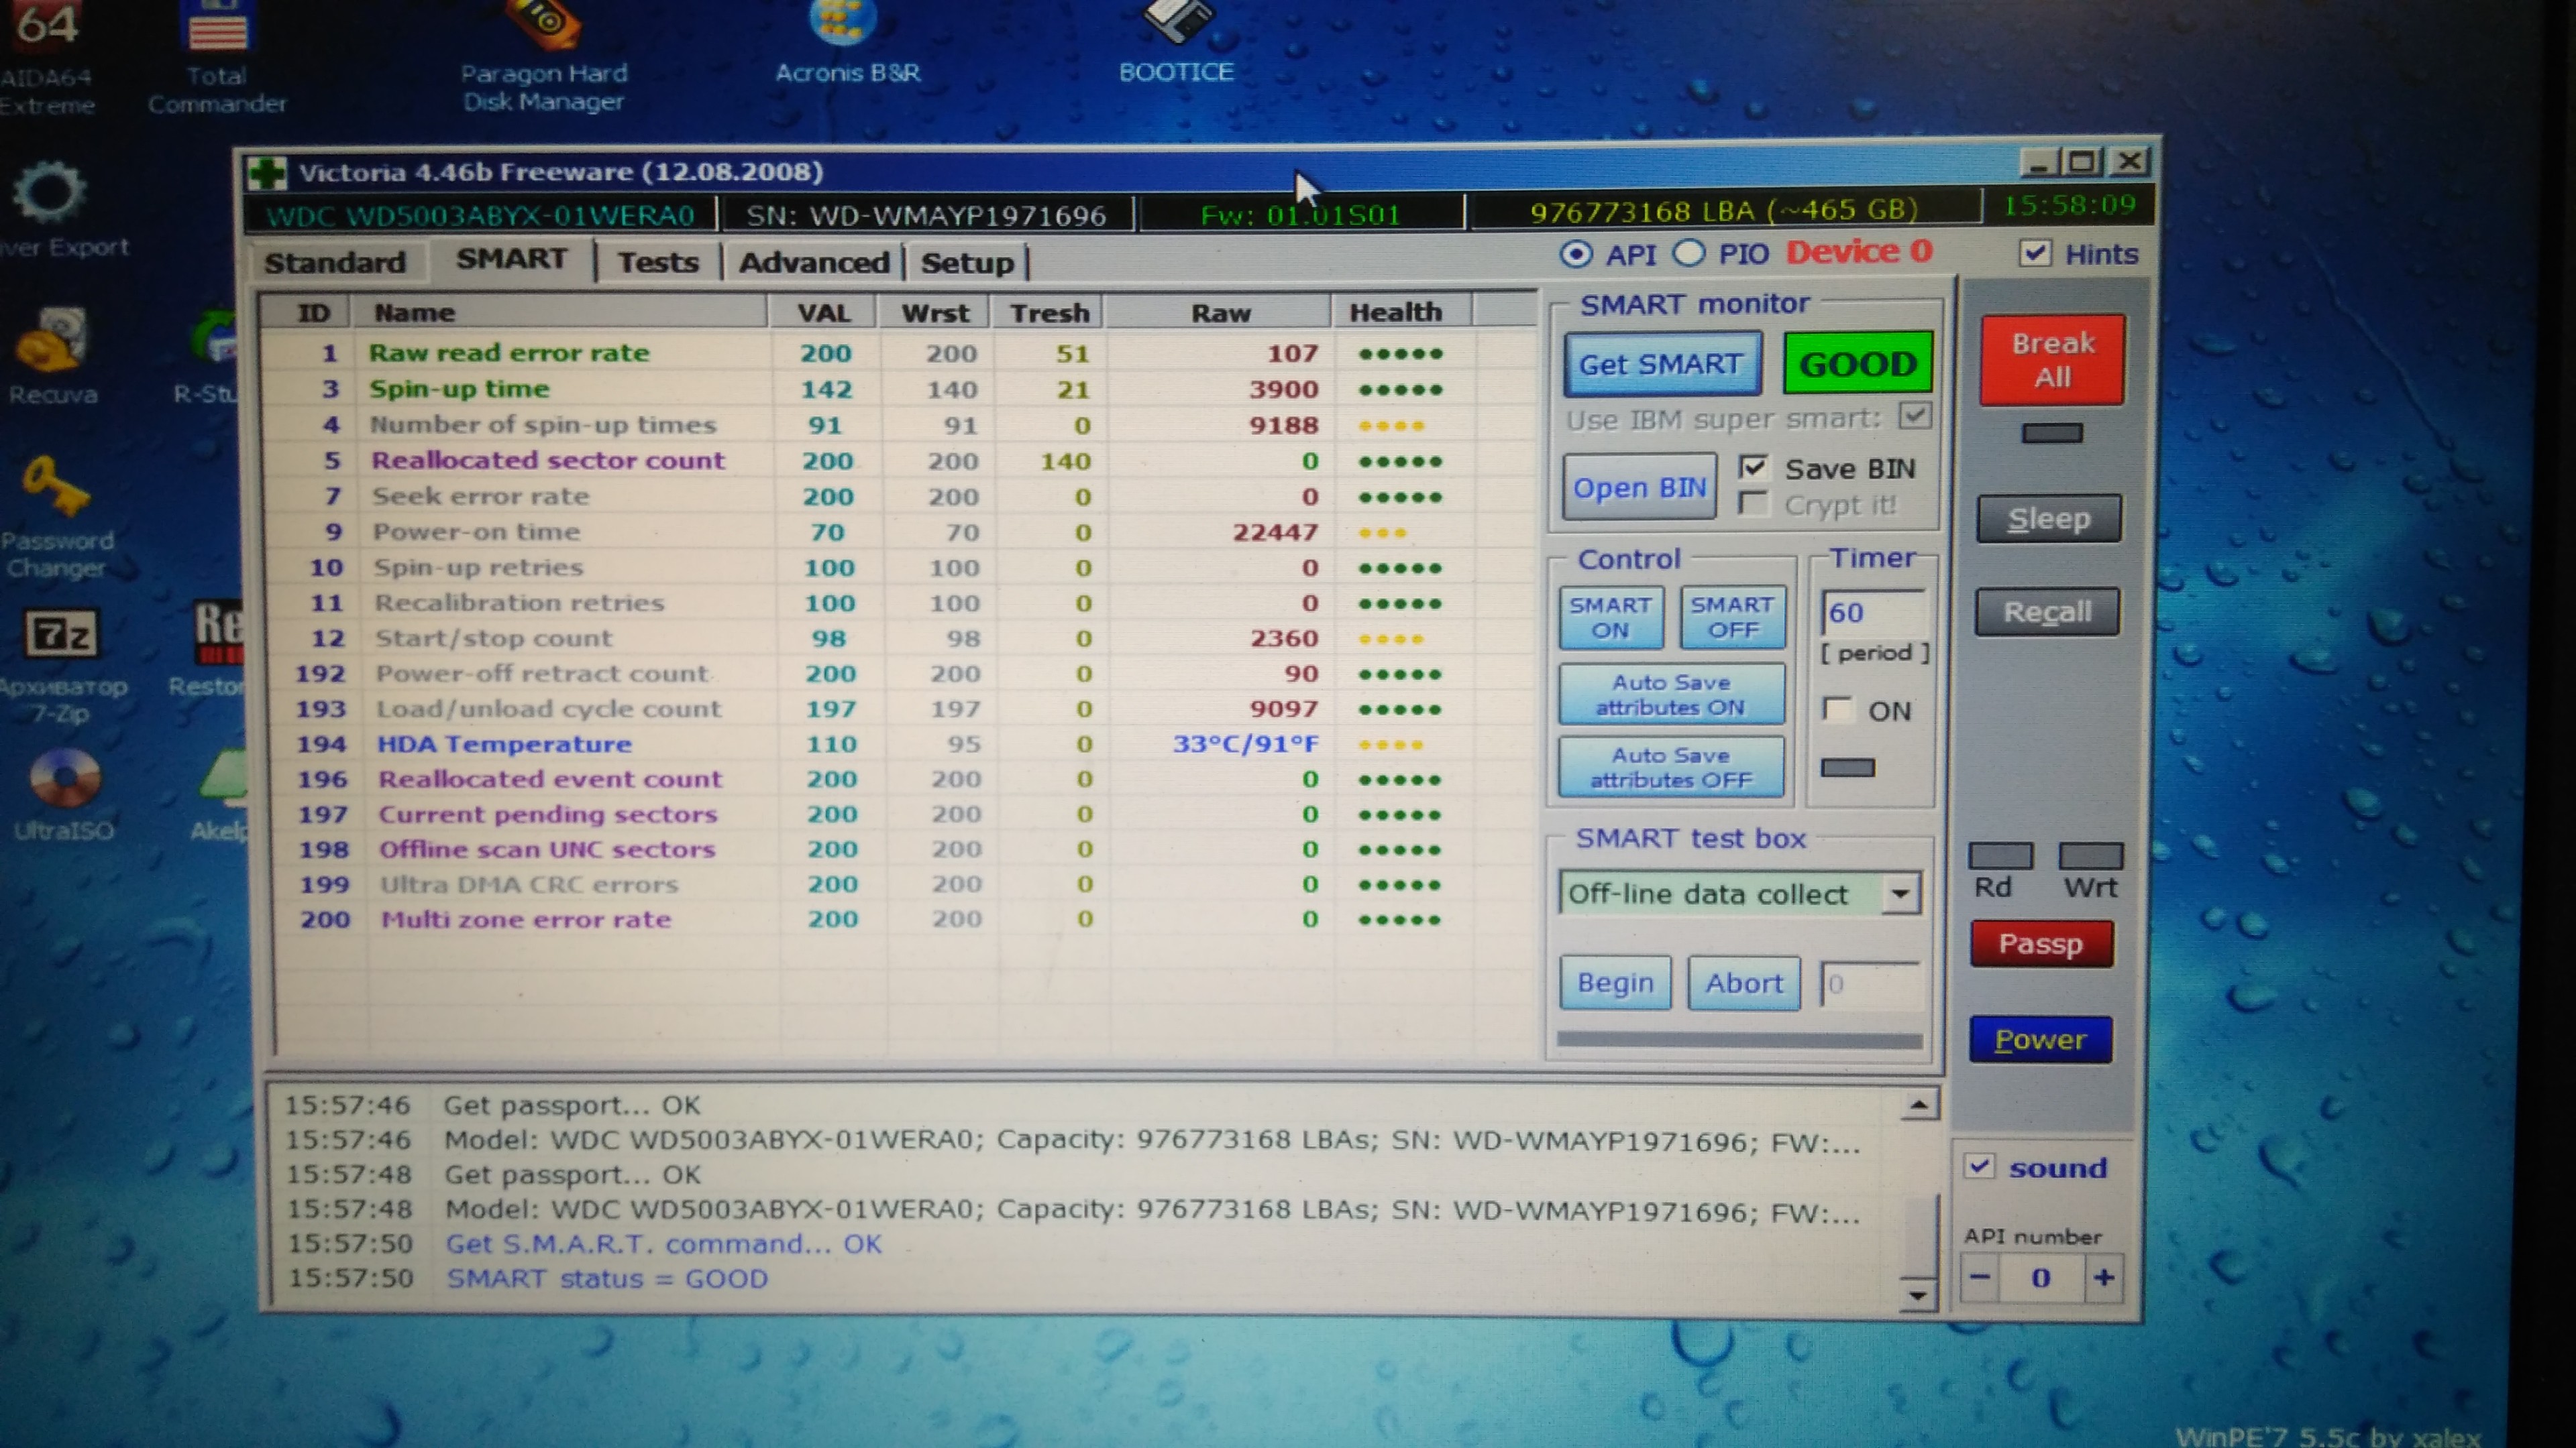Image resolution: width=2576 pixels, height=1448 pixels.
Task: Click SMART status = GOOD log line
Action: pyautogui.click(x=606, y=1278)
